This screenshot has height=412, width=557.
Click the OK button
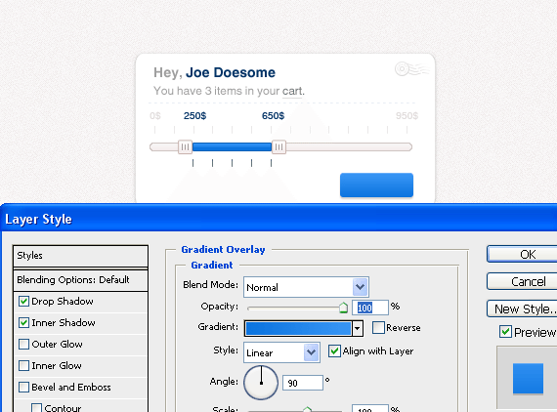click(522, 254)
